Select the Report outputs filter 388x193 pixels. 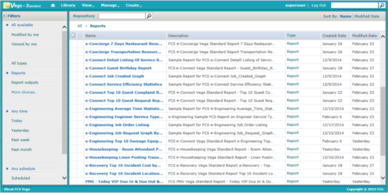click(x=25, y=83)
